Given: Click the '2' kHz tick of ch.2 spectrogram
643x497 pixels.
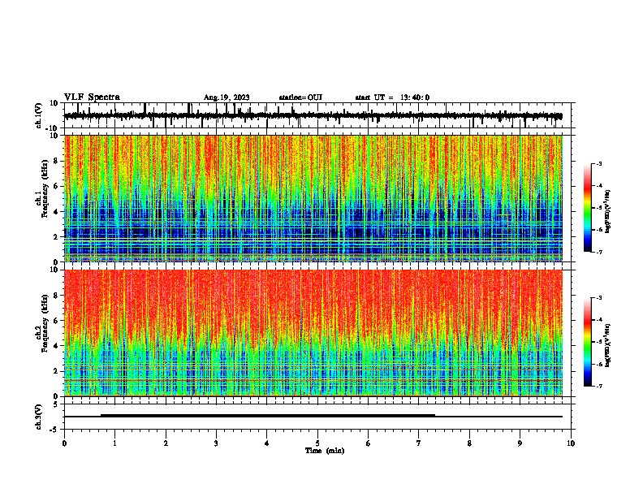Looking at the screenshot, I should click(x=57, y=371).
